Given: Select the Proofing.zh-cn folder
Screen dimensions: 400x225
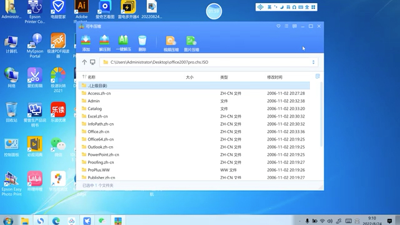Looking at the screenshot, I should (194, 162).
